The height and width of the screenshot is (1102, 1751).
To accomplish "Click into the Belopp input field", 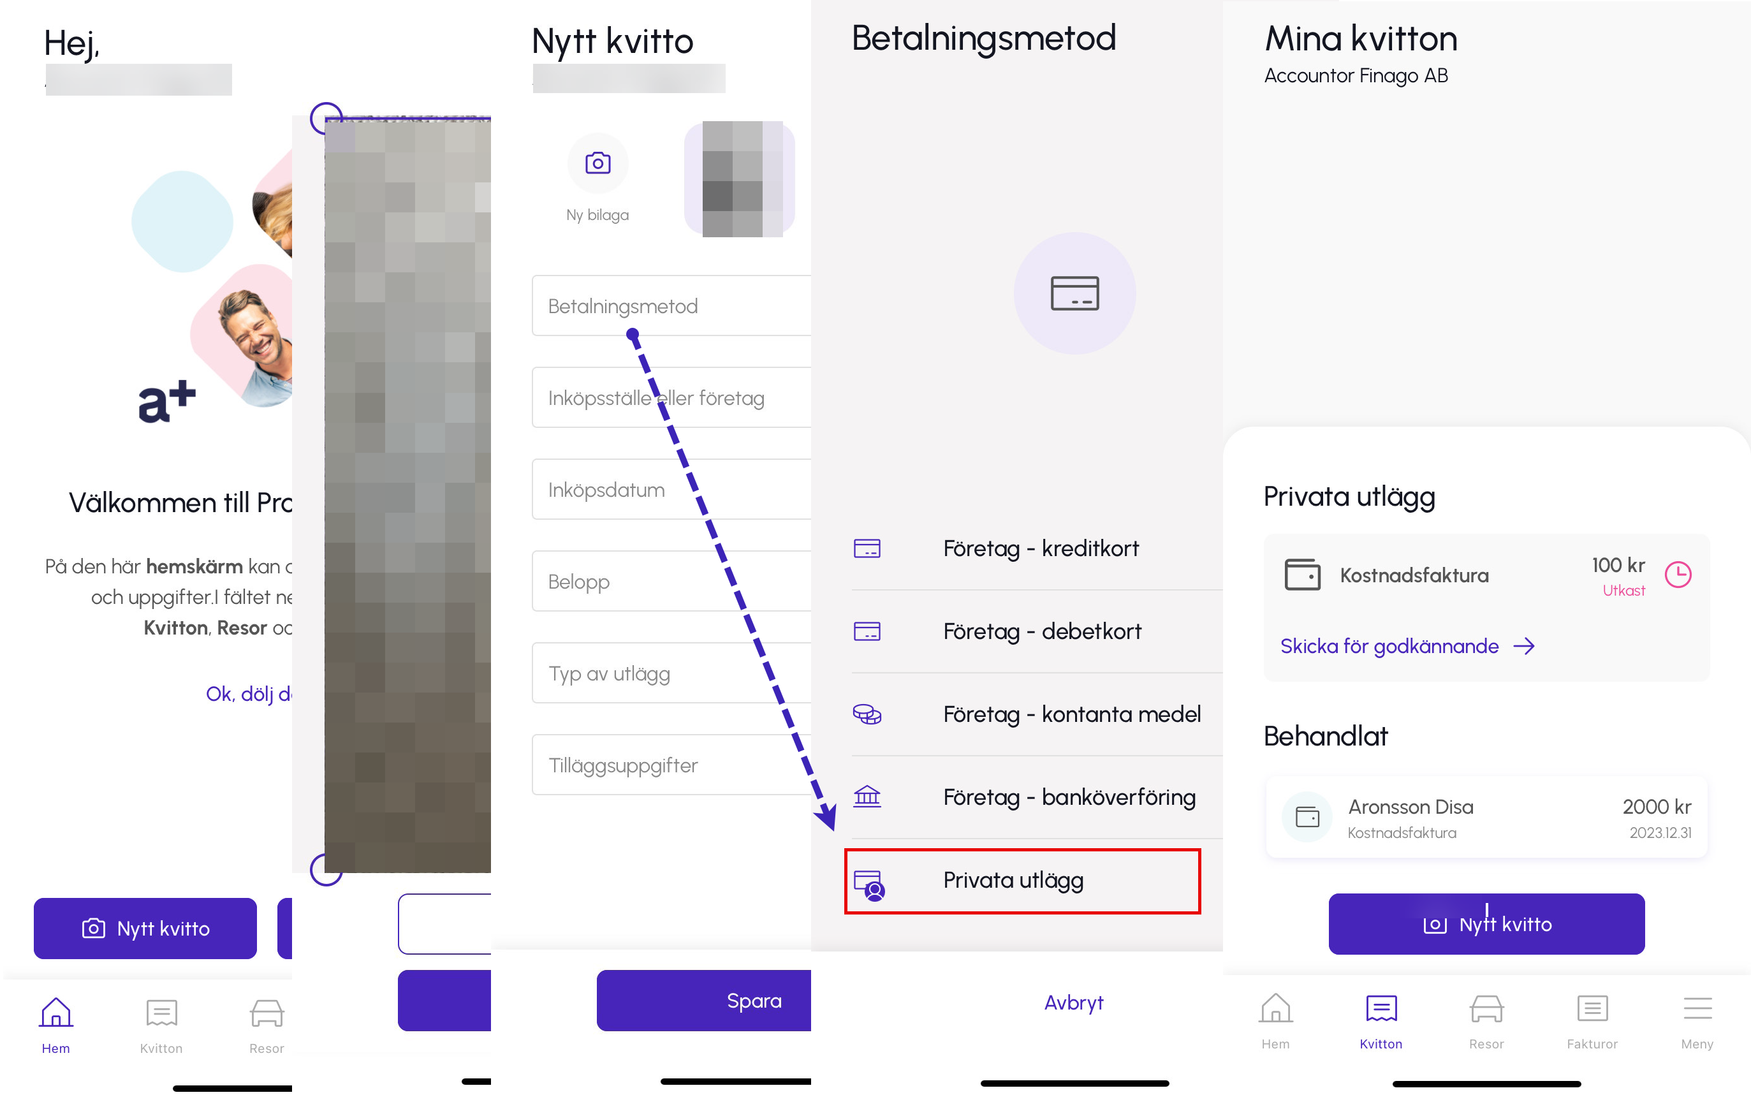I will [671, 581].
